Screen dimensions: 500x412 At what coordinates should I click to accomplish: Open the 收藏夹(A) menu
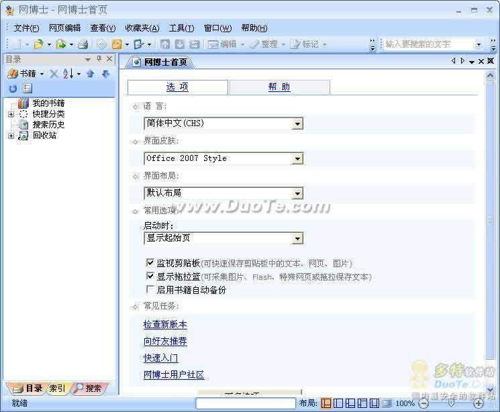[x=142, y=28]
